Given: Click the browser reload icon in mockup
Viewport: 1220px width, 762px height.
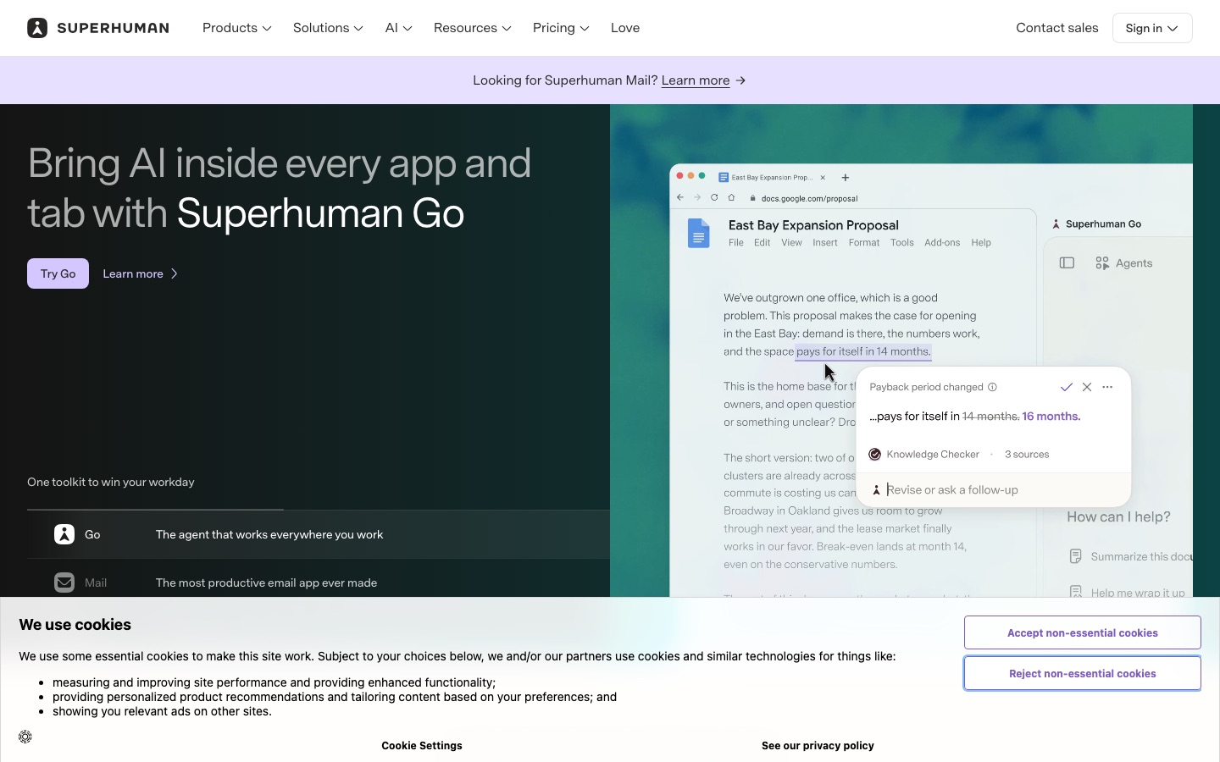Looking at the screenshot, I should pos(714,198).
